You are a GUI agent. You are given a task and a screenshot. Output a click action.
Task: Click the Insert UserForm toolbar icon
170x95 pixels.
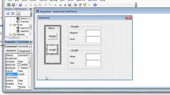point(14,5)
